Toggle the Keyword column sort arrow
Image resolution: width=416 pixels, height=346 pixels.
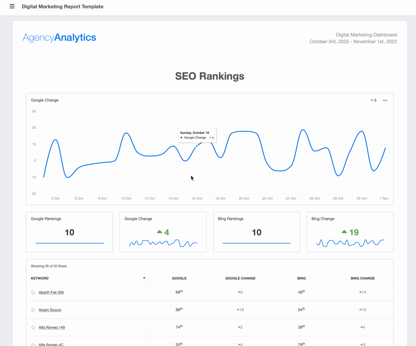click(x=144, y=278)
